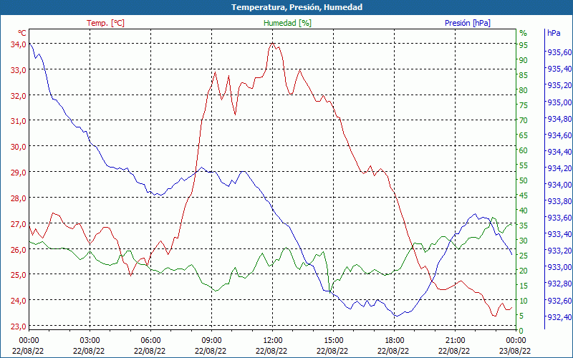Click temperature axis value "23,0"
The width and height of the screenshot is (573, 358).
point(19,326)
